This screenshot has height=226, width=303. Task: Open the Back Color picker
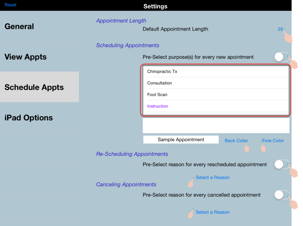(236, 141)
